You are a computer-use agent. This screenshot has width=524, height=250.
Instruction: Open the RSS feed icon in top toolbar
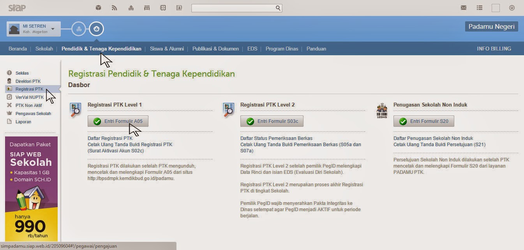click(115, 7)
